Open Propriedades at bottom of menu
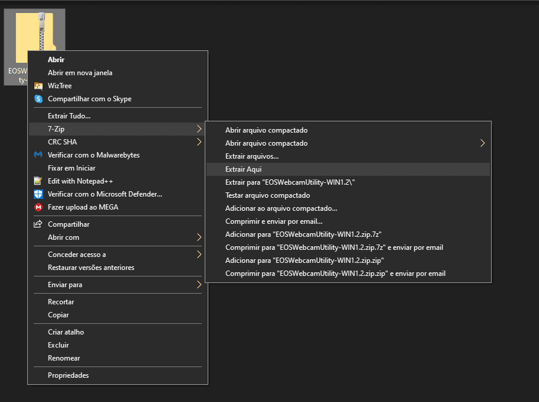The height and width of the screenshot is (402, 539). 68,375
